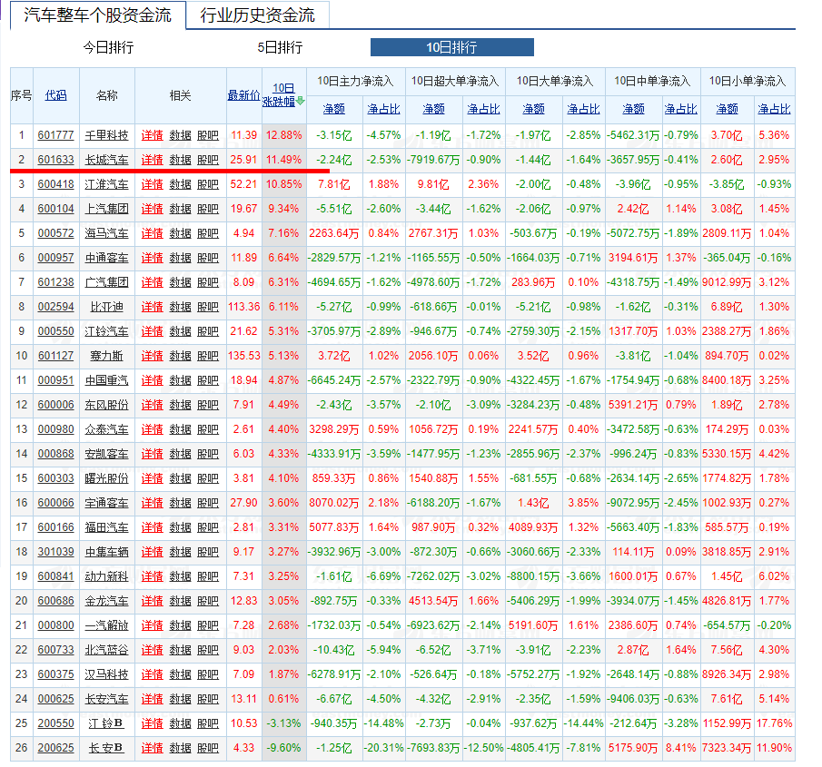The width and height of the screenshot is (822, 767).
Task: Sort by 代码 column header
Action: [56, 95]
